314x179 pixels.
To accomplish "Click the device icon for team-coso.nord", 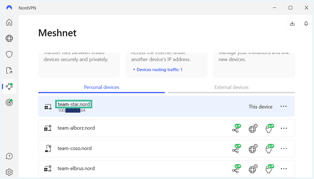I will [x=48, y=149].
